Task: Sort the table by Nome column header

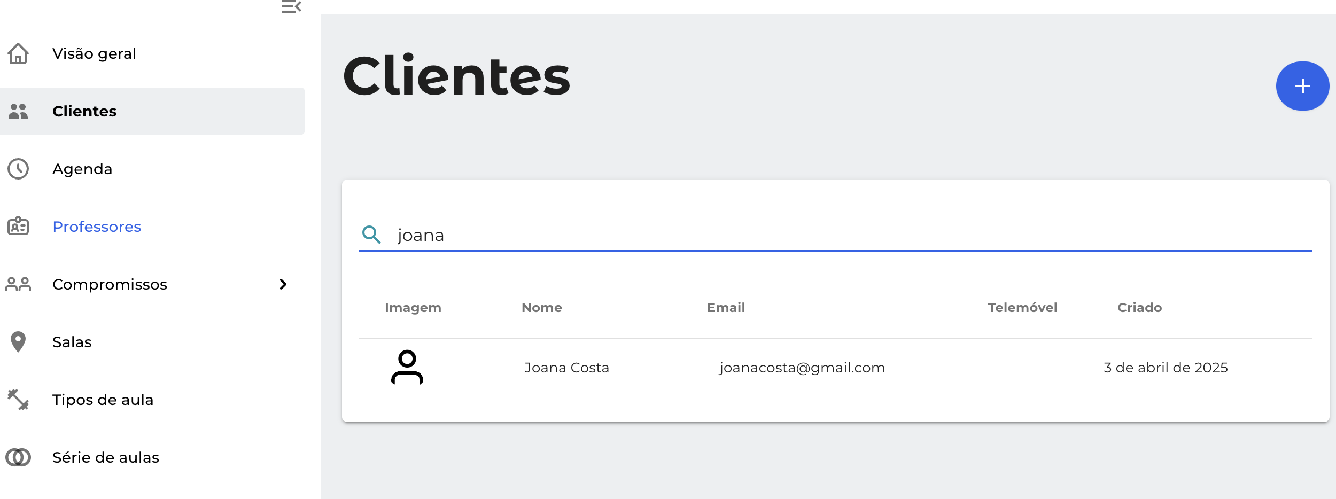Action: [x=542, y=308]
